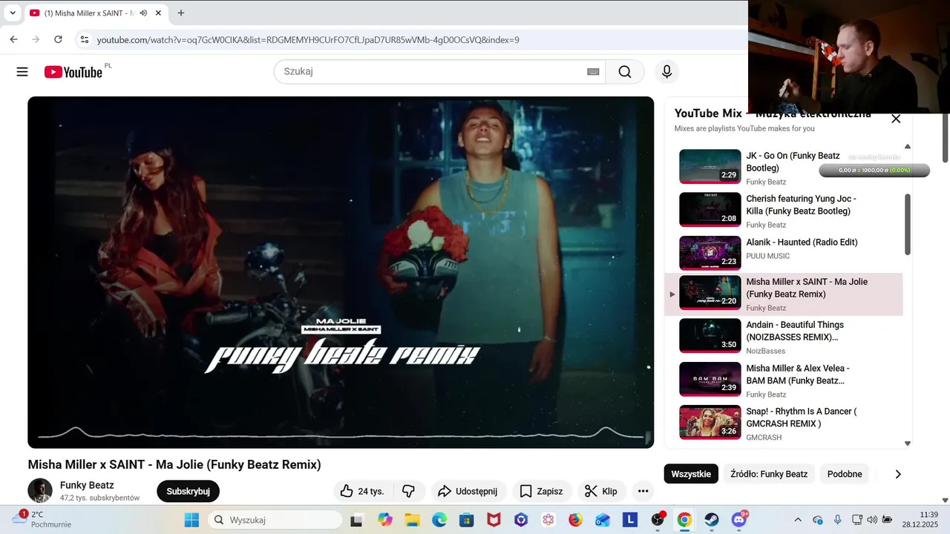Close the Misha Miller YouTube tab
Viewport: 950px width, 534px height.
[x=158, y=13]
